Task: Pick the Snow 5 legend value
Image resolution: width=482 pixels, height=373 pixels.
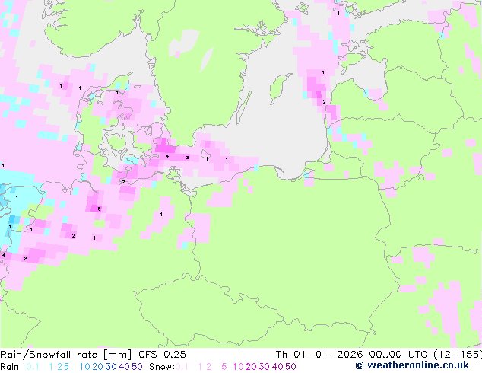Action: pyautogui.click(x=224, y=367)
